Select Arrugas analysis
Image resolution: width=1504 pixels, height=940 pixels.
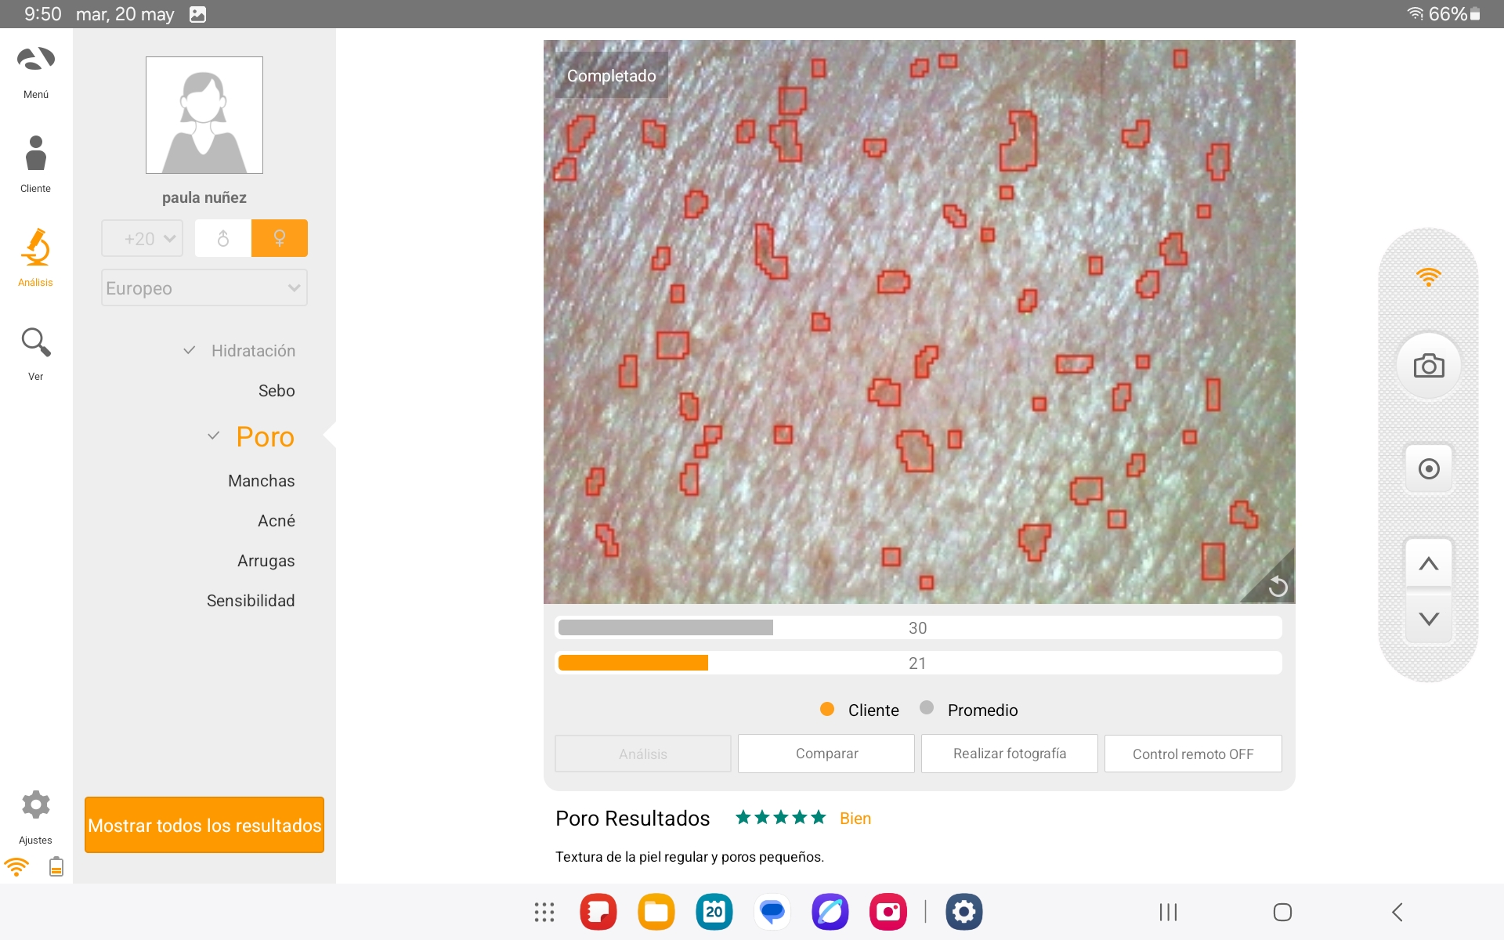[266, 560]
